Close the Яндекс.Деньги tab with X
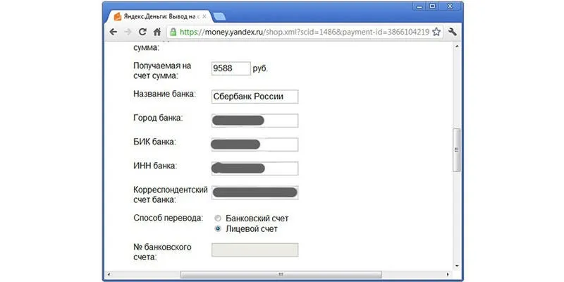 coord(204,15)
